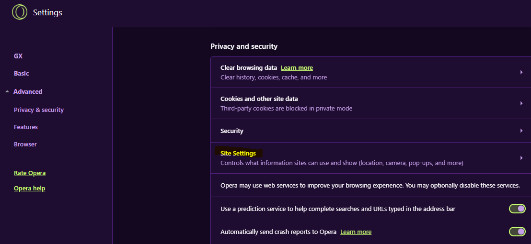Open the GX settings section
Viewport: 531px width, 244px height.
(x=18, y=56)
